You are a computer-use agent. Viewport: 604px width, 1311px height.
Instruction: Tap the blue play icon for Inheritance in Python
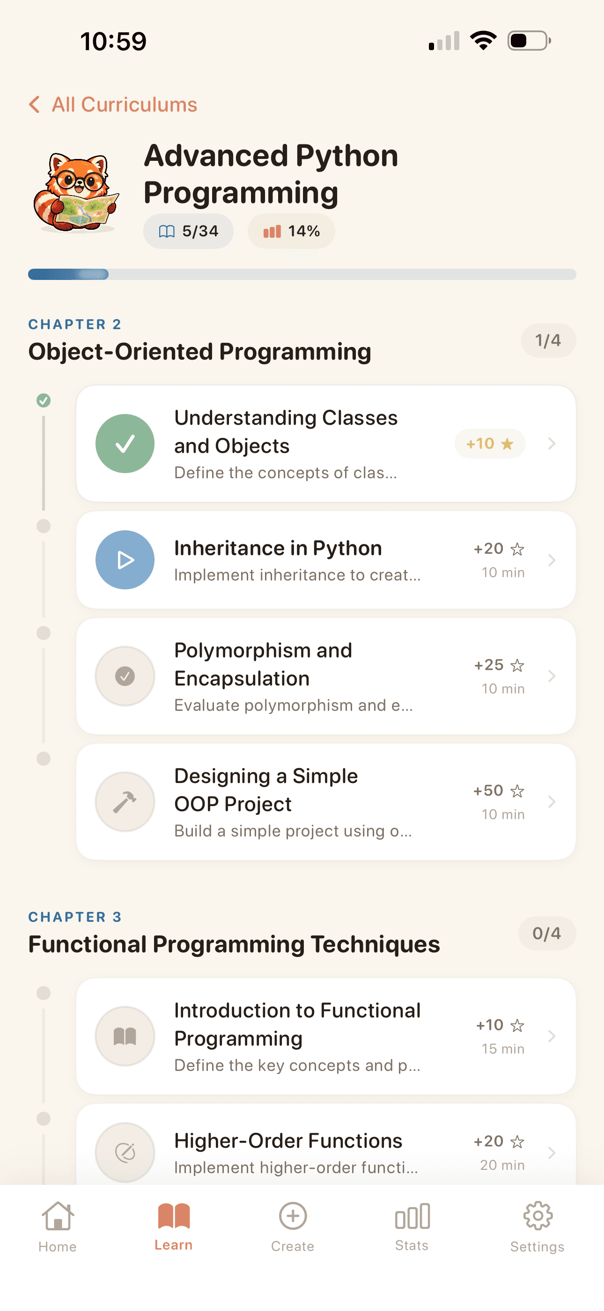[x=125, y=560]
